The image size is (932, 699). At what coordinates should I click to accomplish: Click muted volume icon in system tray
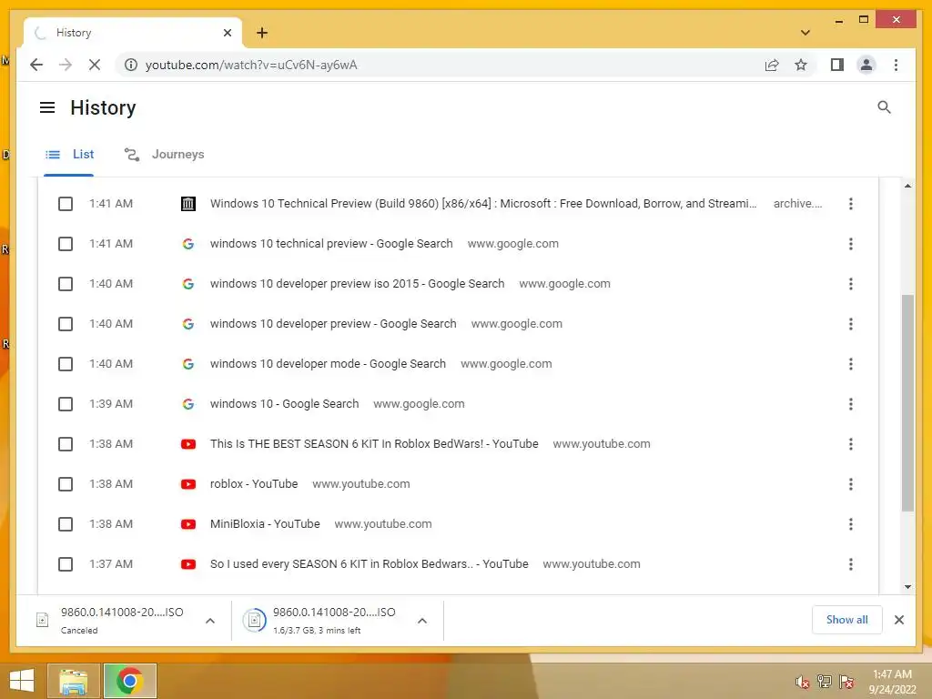(x=802, y=682)
